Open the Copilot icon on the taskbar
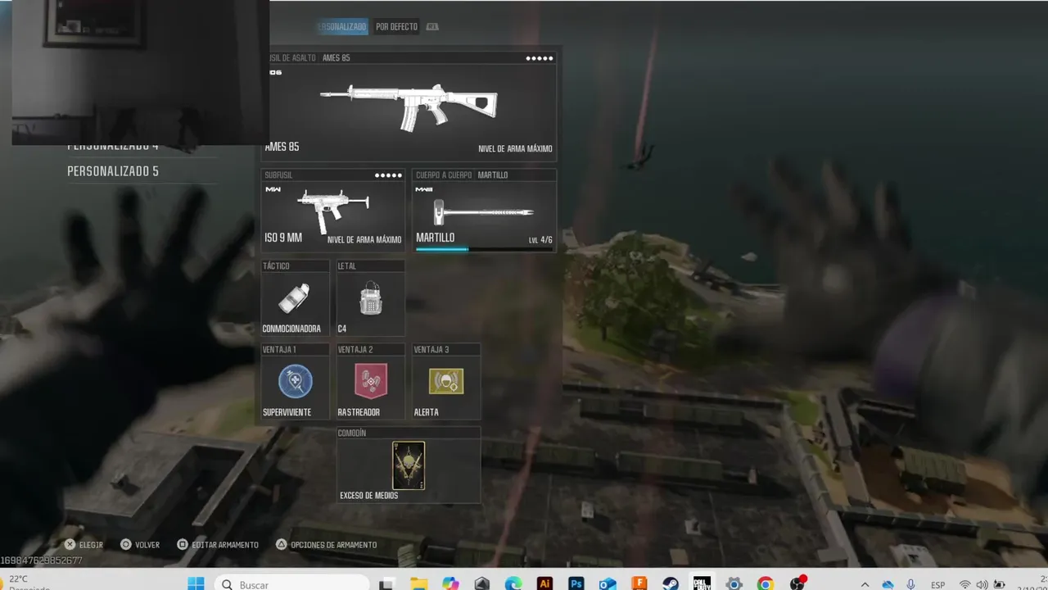The height and width of the screenshot is (590, 1048). tap(450, 583)
